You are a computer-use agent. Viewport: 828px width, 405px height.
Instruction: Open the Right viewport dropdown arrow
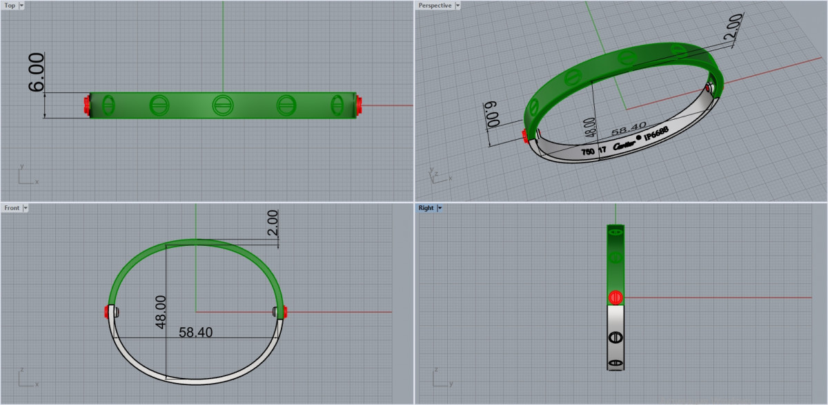440,208
